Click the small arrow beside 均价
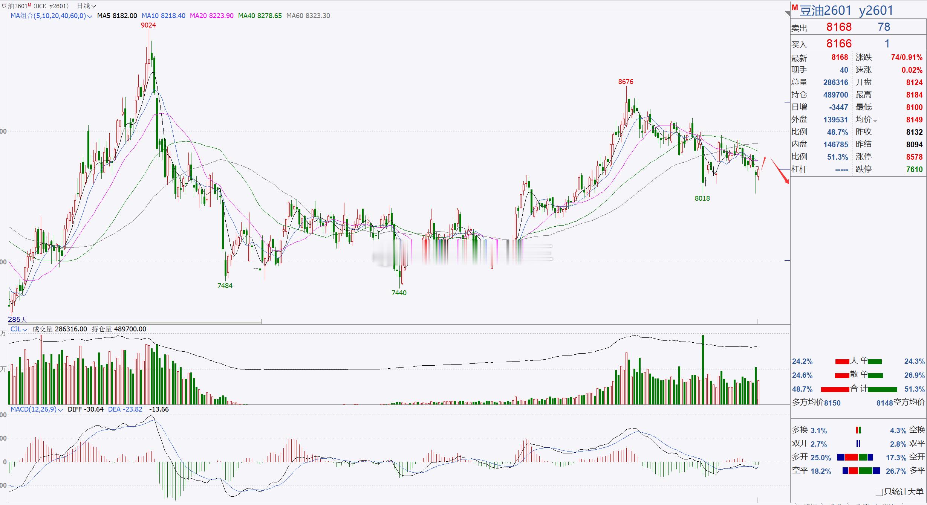The image size is (927, 505). click(x=875, y=121)
